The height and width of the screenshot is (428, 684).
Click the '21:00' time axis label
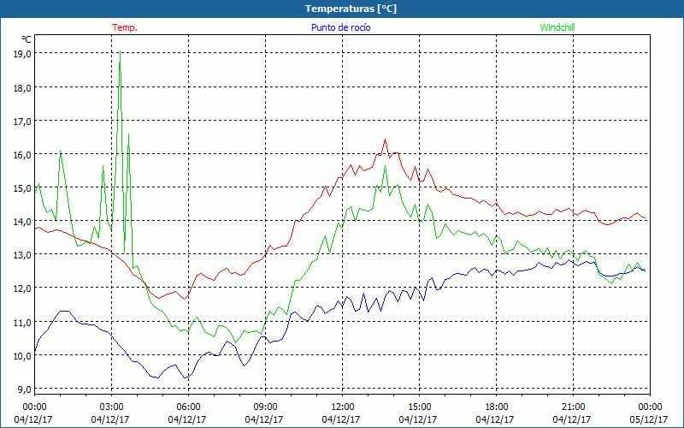(x=573, y=407)
